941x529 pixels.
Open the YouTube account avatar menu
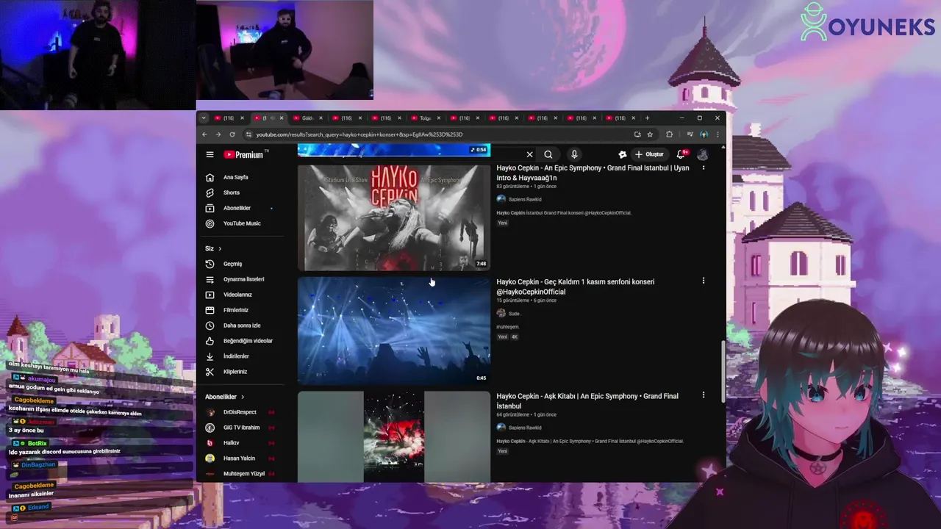pyautogui.click(x=703, y=154)
